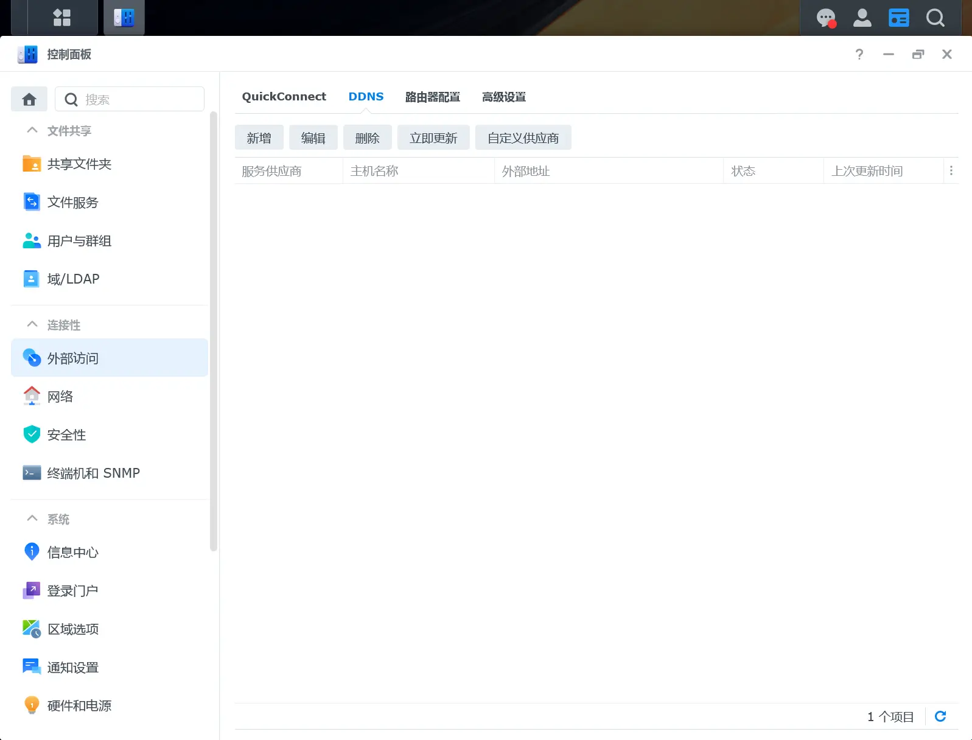Viewport: 972px width, 740px height.
Task: Click the Regional Options icon (区域选项)
Action: (32, 629)
